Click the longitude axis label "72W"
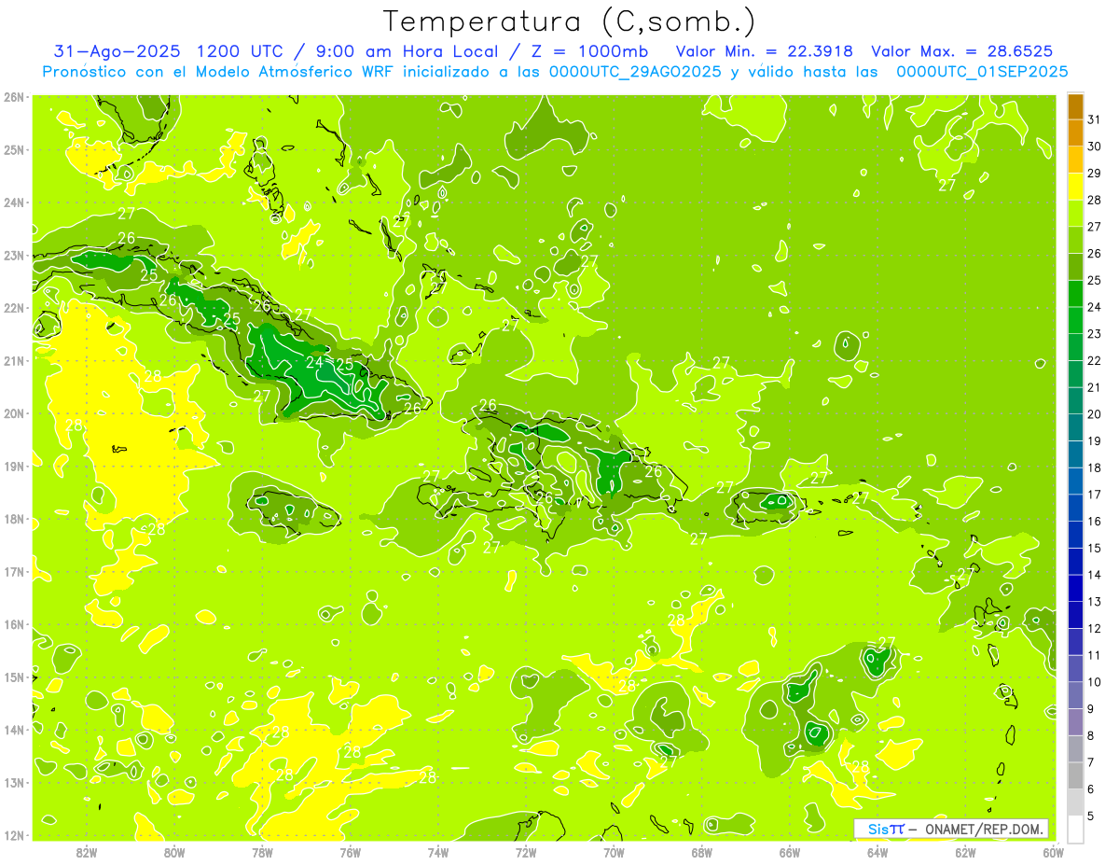The image size is (1119, 865). click(526, 852)
